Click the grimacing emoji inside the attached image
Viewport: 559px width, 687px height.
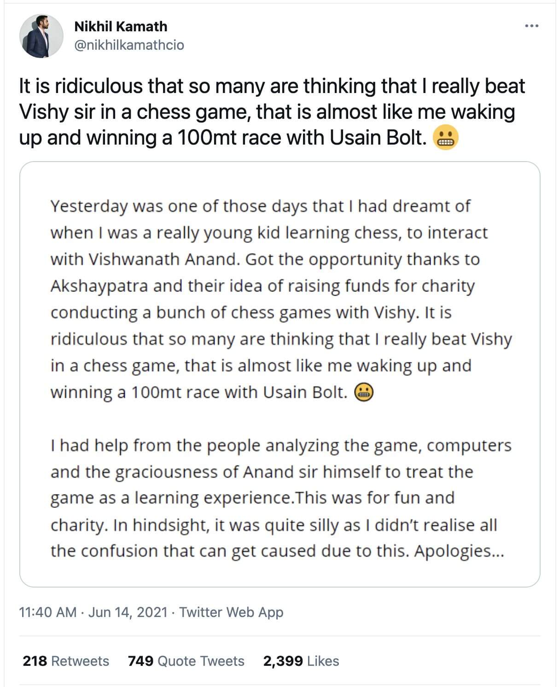363,393
